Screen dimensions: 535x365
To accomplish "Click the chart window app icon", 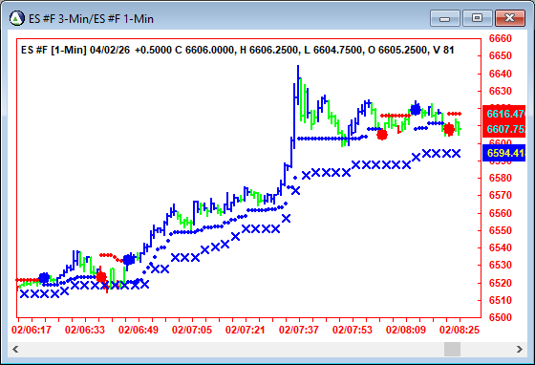I will (17, 18).
